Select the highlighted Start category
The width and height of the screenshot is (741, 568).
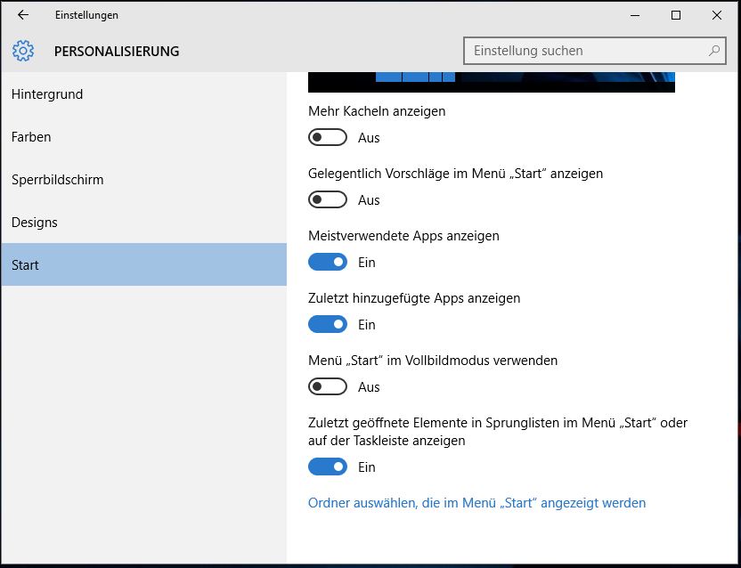143,264
